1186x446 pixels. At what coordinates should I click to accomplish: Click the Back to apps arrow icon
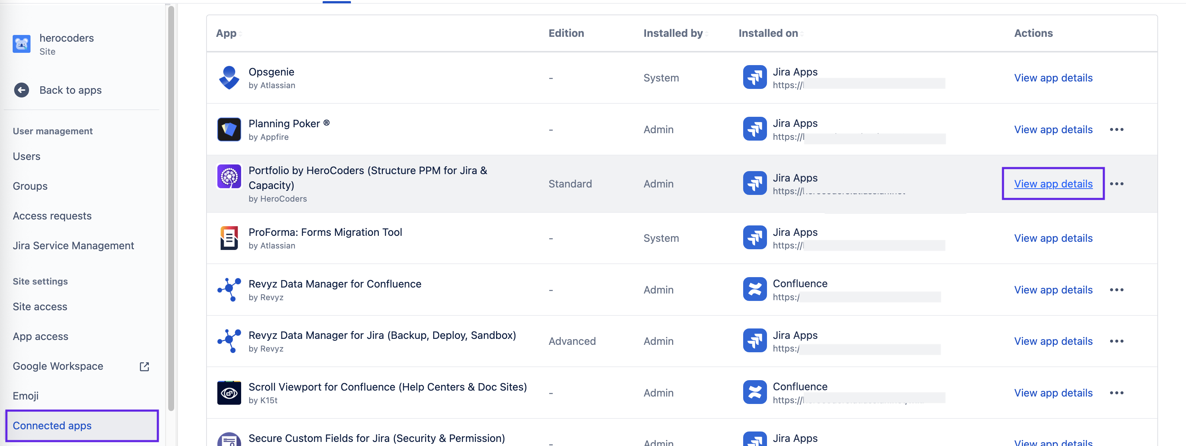pyautogui.click(x=21, y=90)
